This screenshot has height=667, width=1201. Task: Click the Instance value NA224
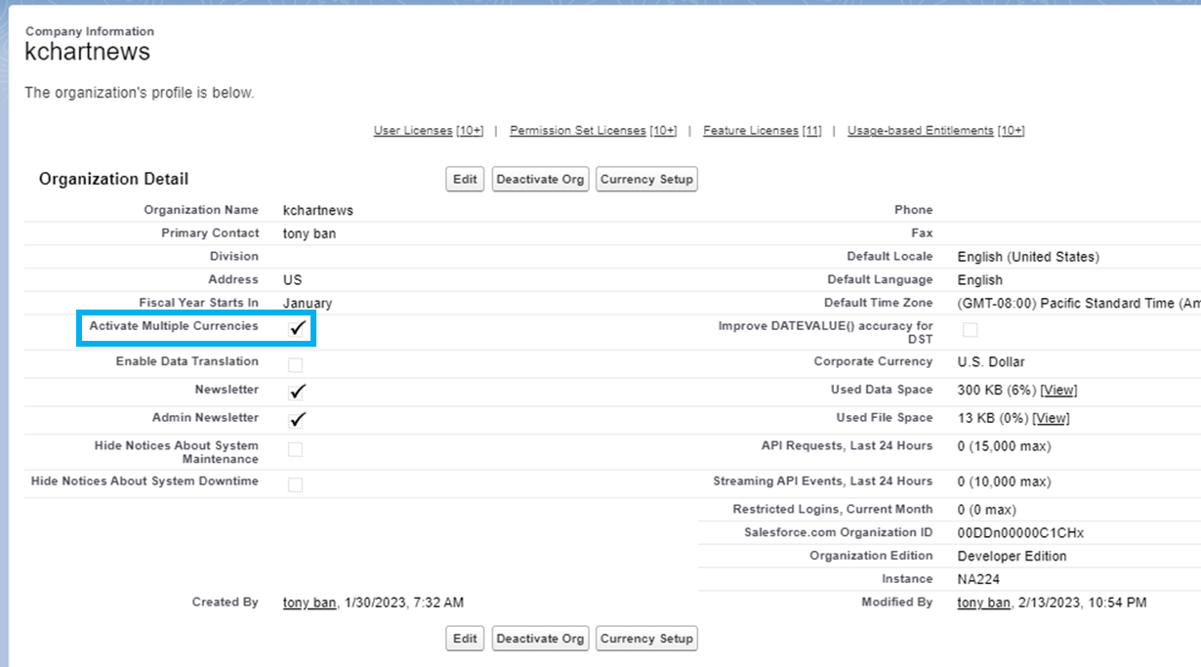click(x=979, y=579)
